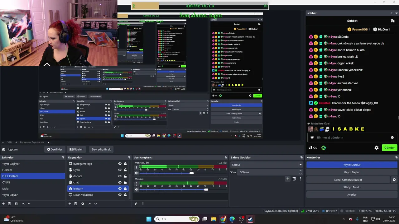Move selected source down in Kaynaklar
Image resolution: width=399 pixels, height=224 pixels.
pyautogui.click(x=96, y=204)
